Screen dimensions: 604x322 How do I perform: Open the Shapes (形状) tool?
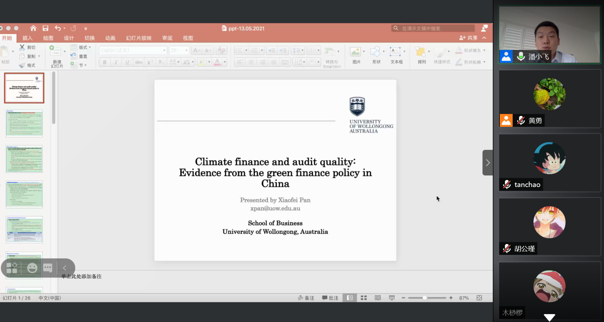tap(375, 52)
